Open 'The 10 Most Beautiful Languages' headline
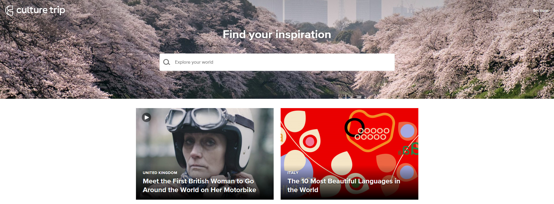Image resolution: width=554 pixels, height=204 pixels. point(344,185)
